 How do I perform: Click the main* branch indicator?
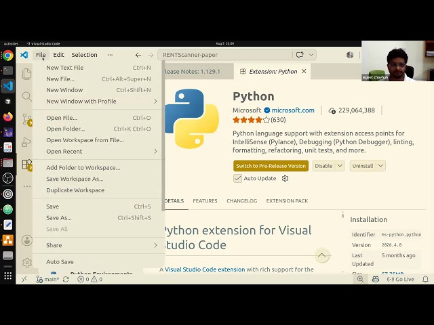point(47,279)
